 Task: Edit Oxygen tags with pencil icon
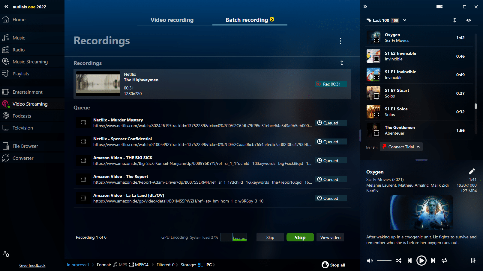472,171
